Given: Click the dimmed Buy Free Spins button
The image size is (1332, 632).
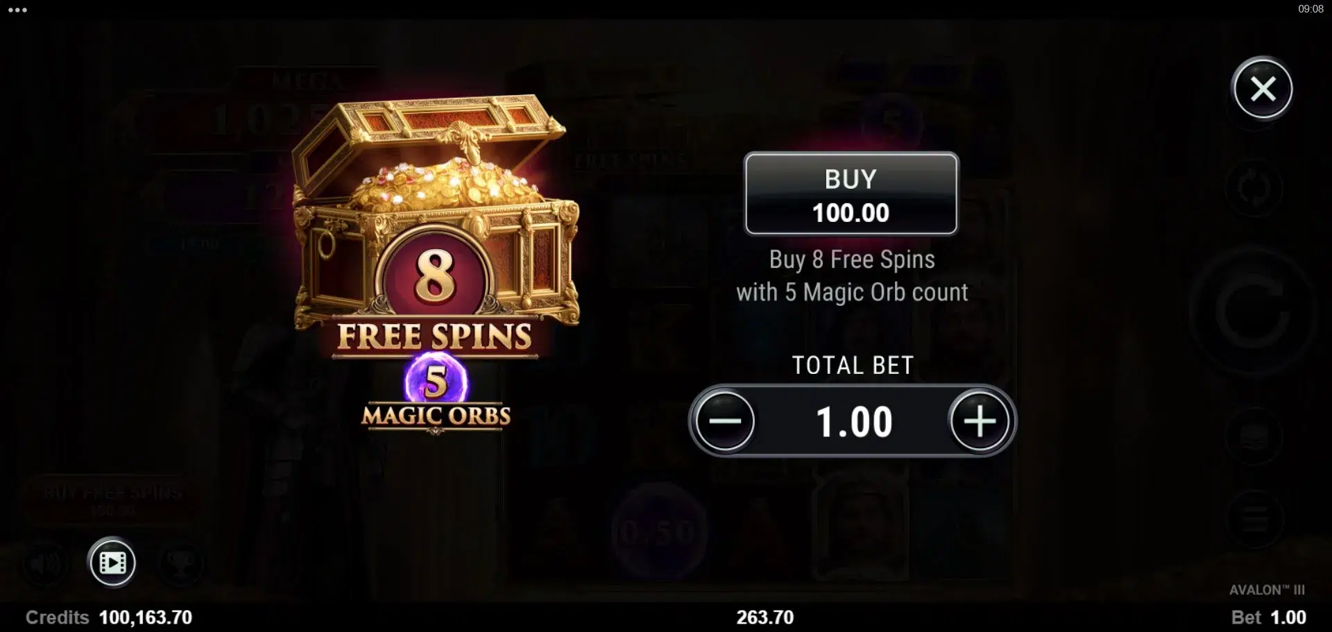Looking at the screenshot, I should coord(113,499).
